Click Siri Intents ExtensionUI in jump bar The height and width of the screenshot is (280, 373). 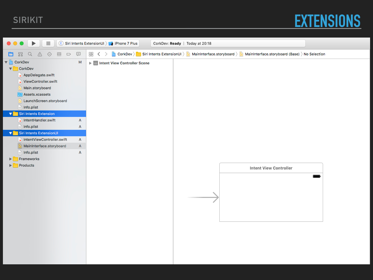point(159,54)
